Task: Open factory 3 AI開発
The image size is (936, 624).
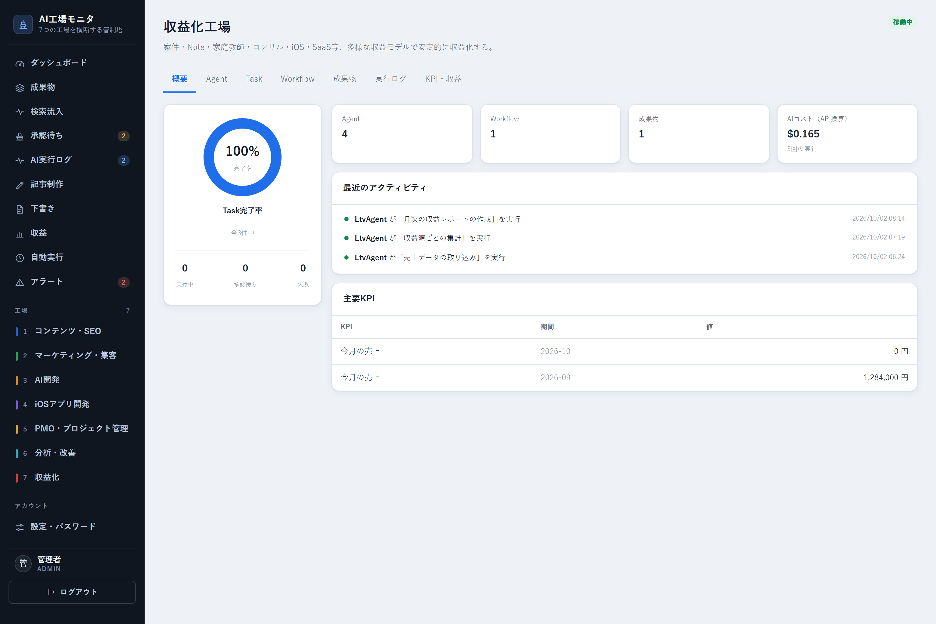Action: point(72,380)
